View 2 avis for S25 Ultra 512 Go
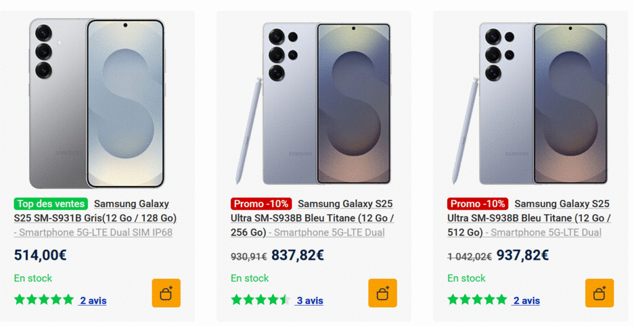 (x=526, y=301)
